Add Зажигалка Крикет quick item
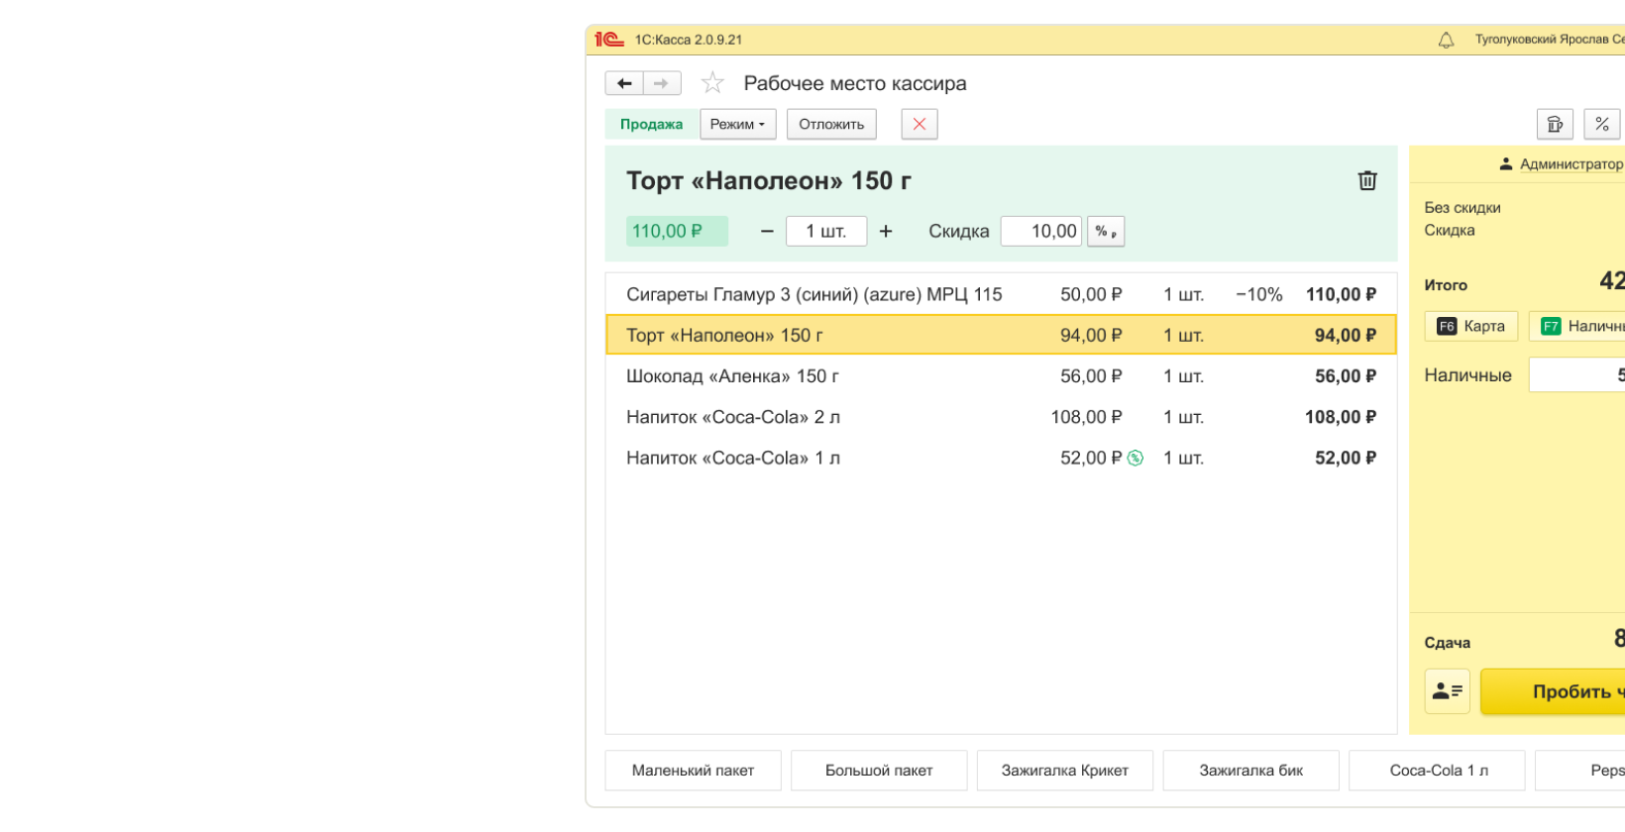 (x=1064, y=771)
